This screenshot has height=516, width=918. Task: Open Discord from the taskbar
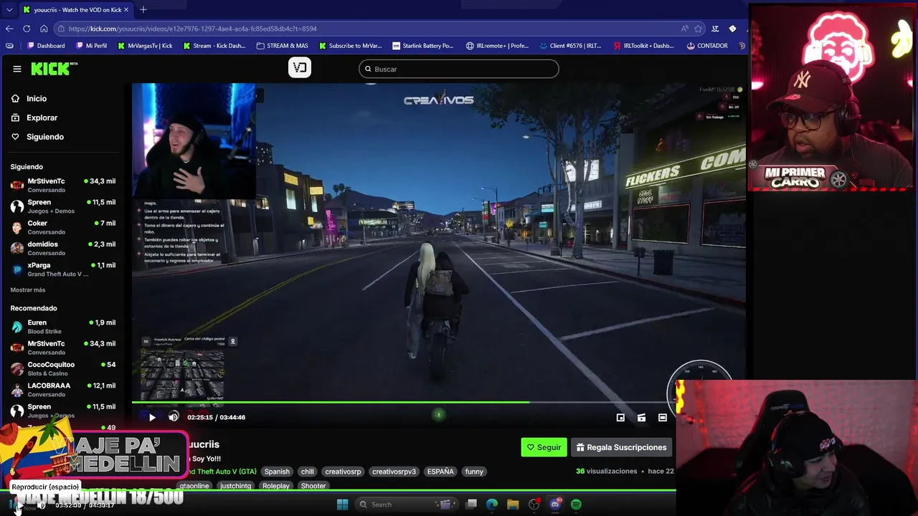555,505
